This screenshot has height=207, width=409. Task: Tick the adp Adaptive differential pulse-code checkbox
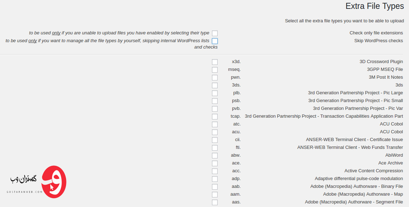pyautogui.click(x=215, y=179)
